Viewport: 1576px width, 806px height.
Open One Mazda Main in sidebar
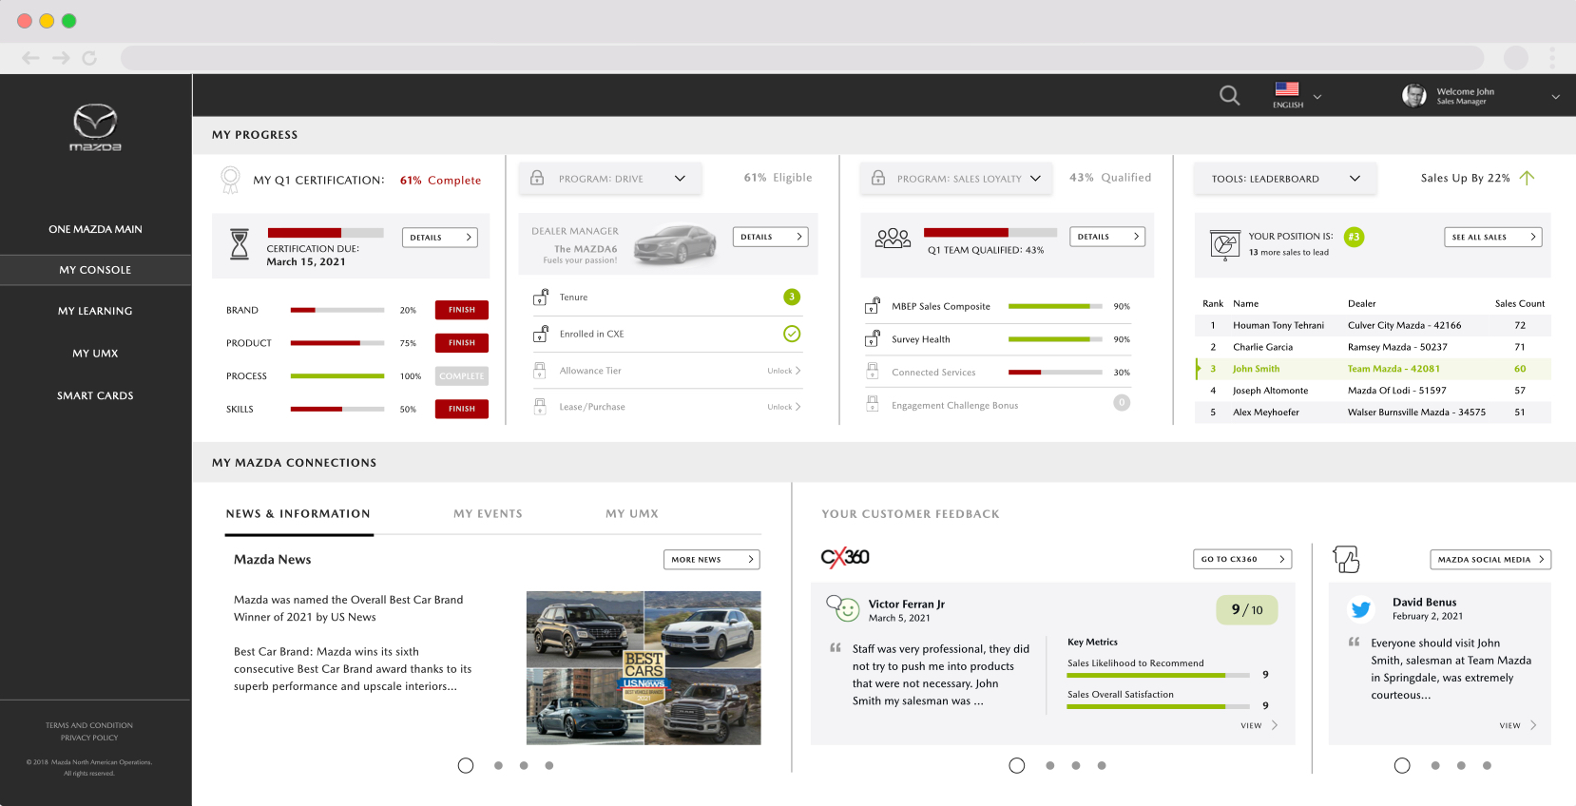pyautogui.click(x=95, y=229)
